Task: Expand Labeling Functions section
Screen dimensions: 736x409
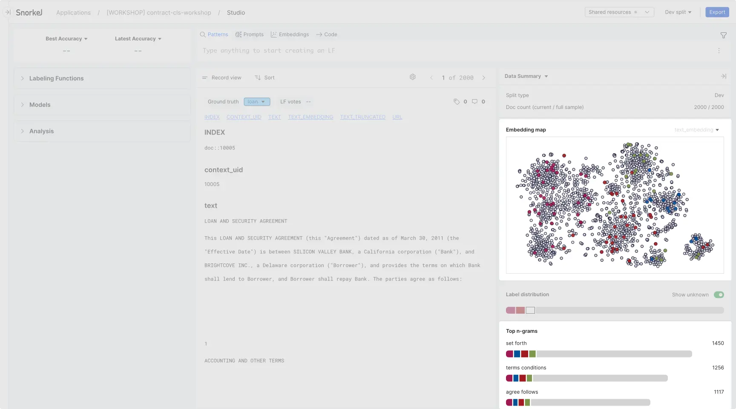Action: pyautogui.click(x=102, y=78)
